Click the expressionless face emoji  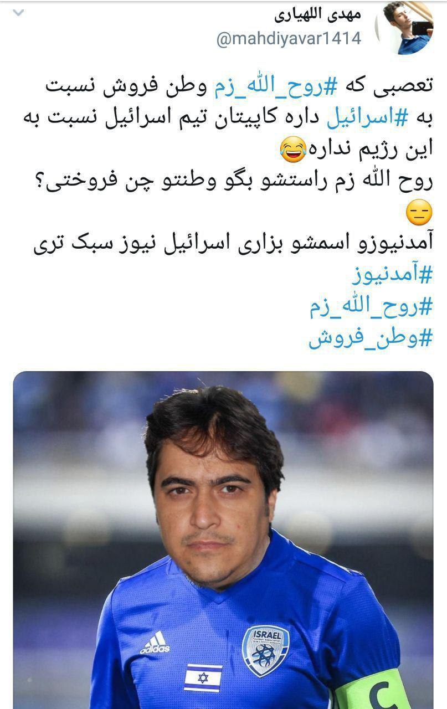[419, 213]
